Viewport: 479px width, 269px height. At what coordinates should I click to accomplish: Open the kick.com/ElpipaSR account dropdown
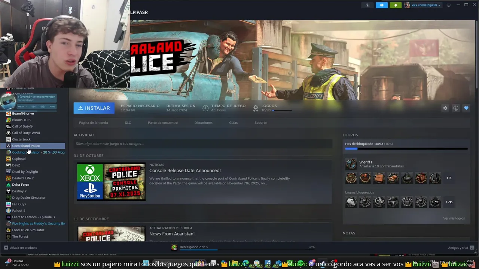425,5
